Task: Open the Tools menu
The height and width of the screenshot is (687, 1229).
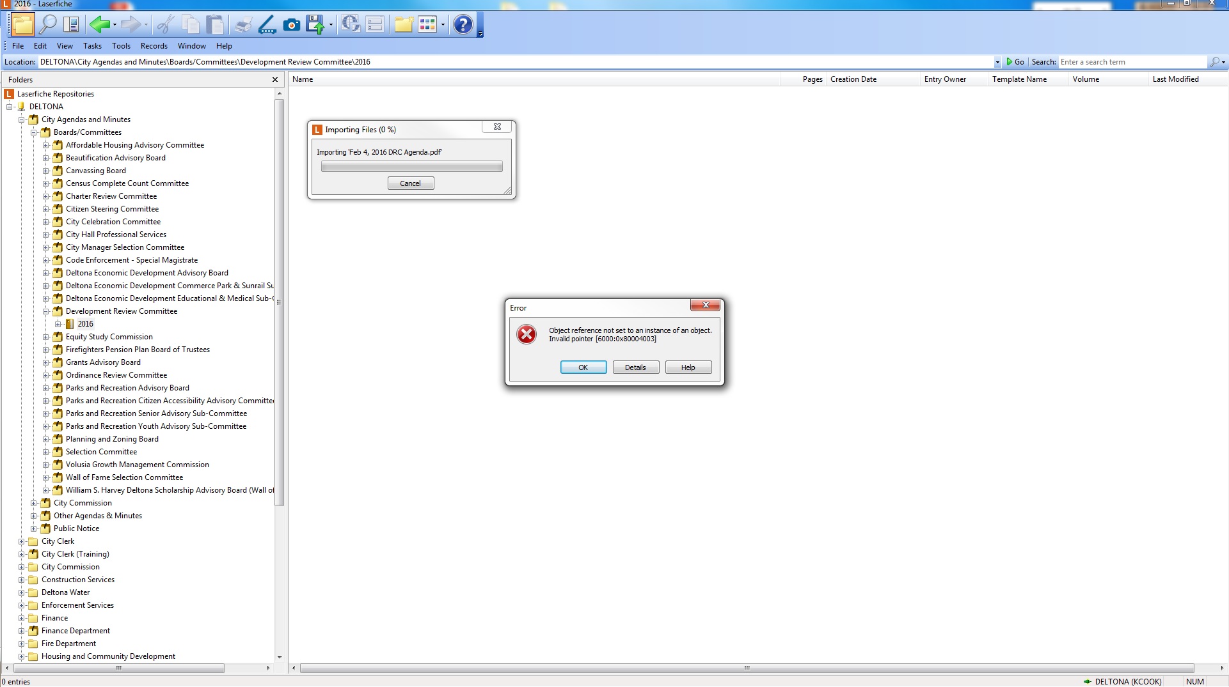Action: click(121, 46)
